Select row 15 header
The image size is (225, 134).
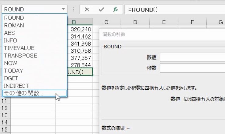click(5, 129)
